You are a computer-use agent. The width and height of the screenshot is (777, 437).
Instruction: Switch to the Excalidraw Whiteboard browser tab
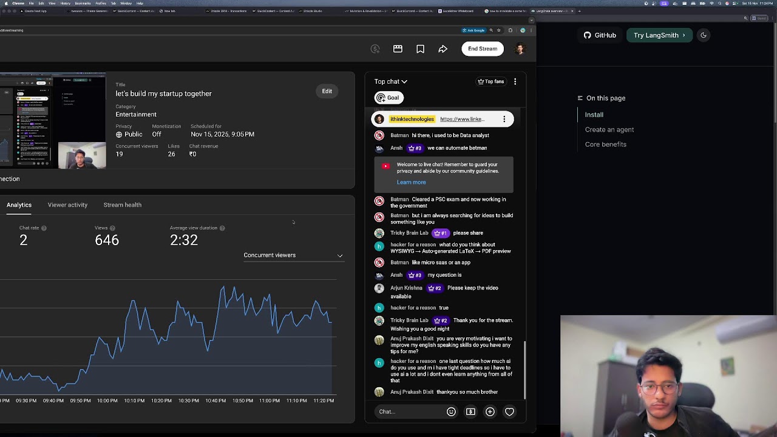point(458,11)
